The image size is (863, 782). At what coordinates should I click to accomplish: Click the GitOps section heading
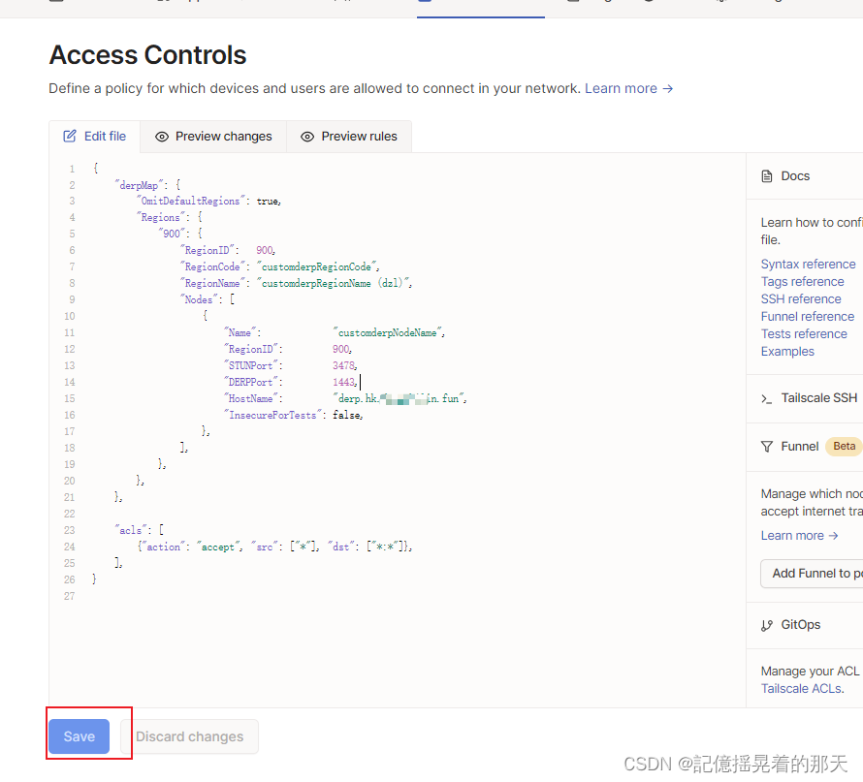tap(800, 625)
